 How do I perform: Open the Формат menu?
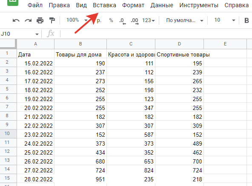click(x=133, y=5)
